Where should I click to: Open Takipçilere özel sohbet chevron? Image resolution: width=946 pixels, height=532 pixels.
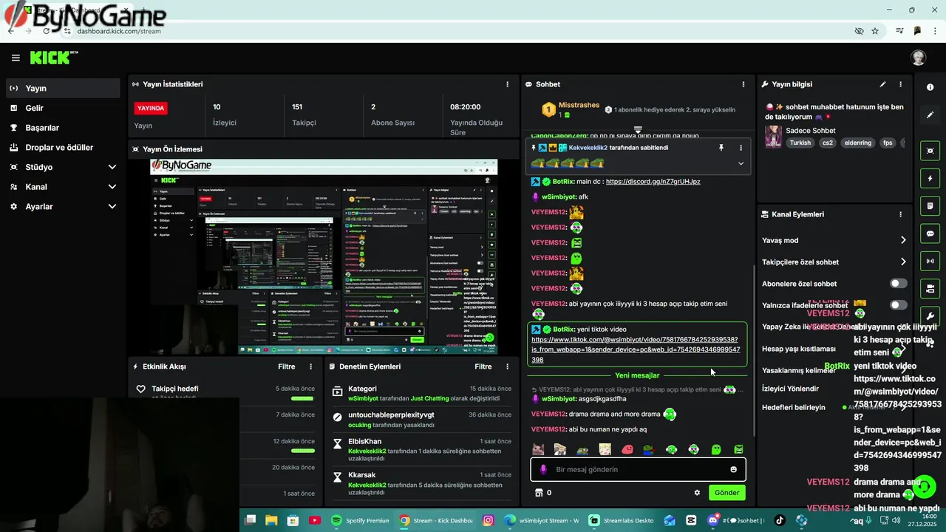[x=903, y=262]
